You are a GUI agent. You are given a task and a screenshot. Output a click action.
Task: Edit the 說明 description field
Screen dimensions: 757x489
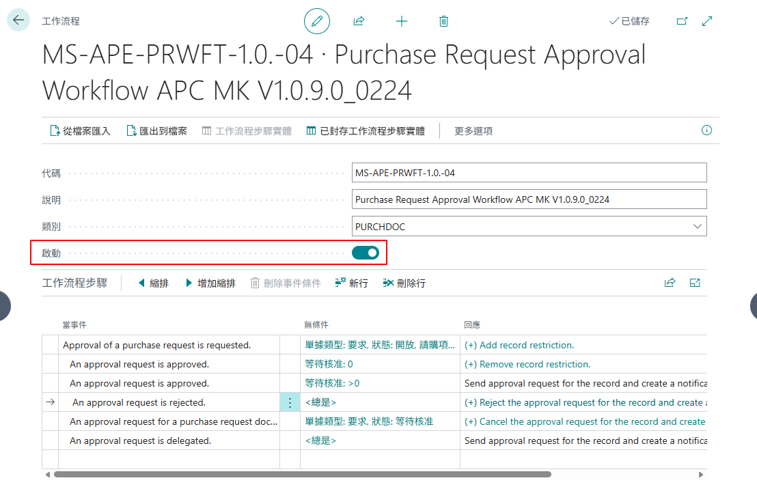click(529, 199)
